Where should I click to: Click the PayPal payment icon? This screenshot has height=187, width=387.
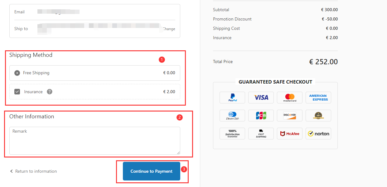tap(232, 98)
